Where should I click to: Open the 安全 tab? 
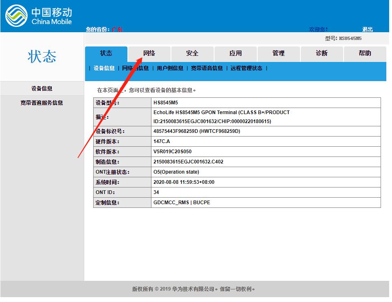(192, 53)
